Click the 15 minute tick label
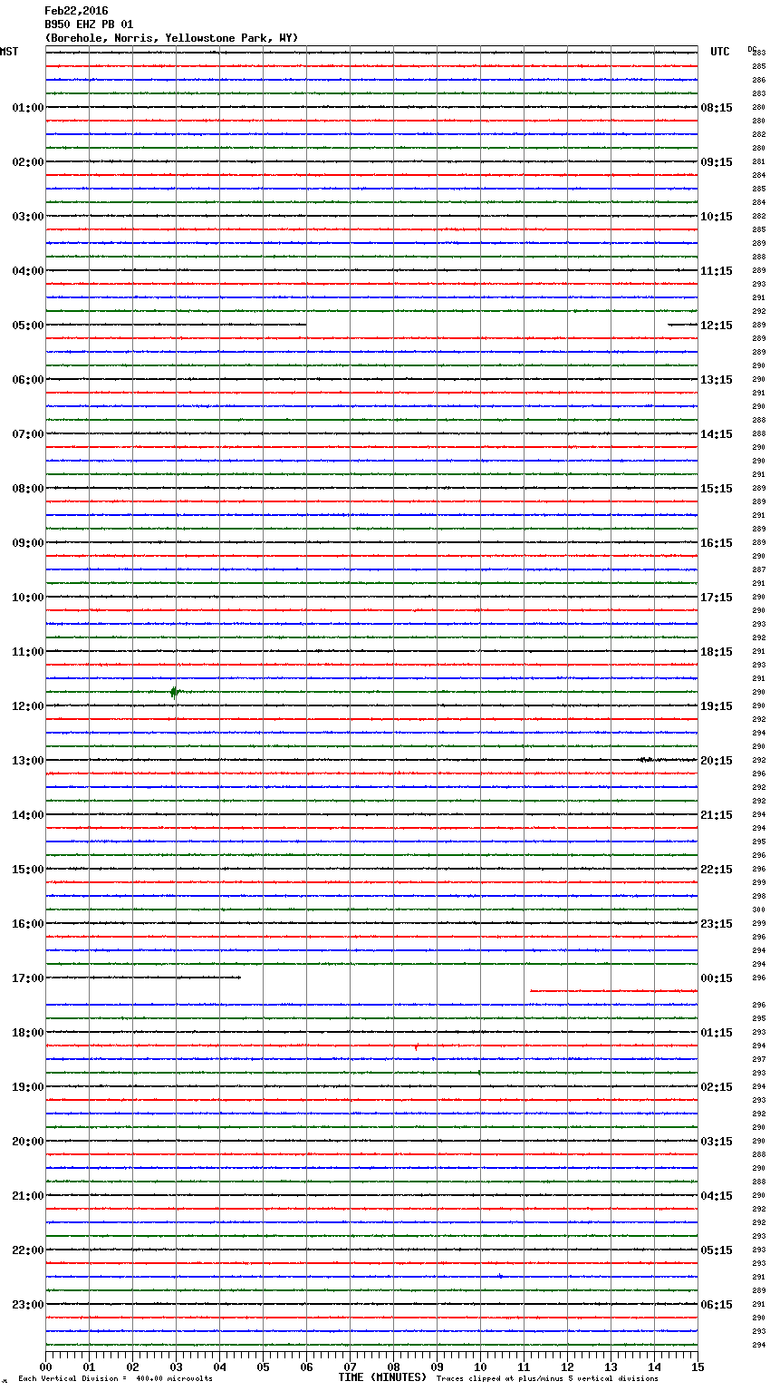Viewport: 770px width, 1391px height. point(698,1367)
